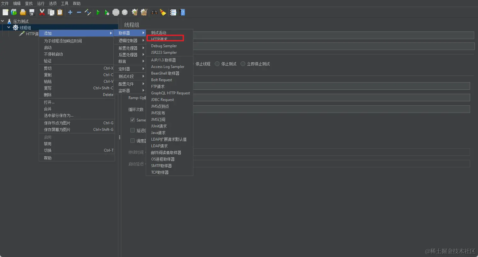Expand the 逻辑控制器 submenu
Screen dimensions: 478x257
click(x=130, y=41)
